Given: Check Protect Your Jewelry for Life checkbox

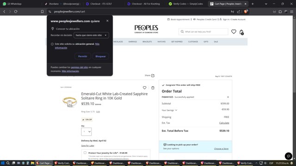Looking at the screenshot, I should [85, 153].
